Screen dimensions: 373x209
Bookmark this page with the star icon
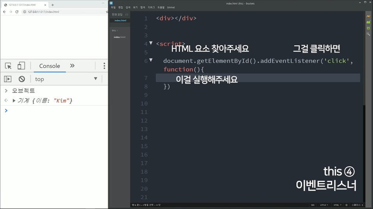(x=107, y=12)
